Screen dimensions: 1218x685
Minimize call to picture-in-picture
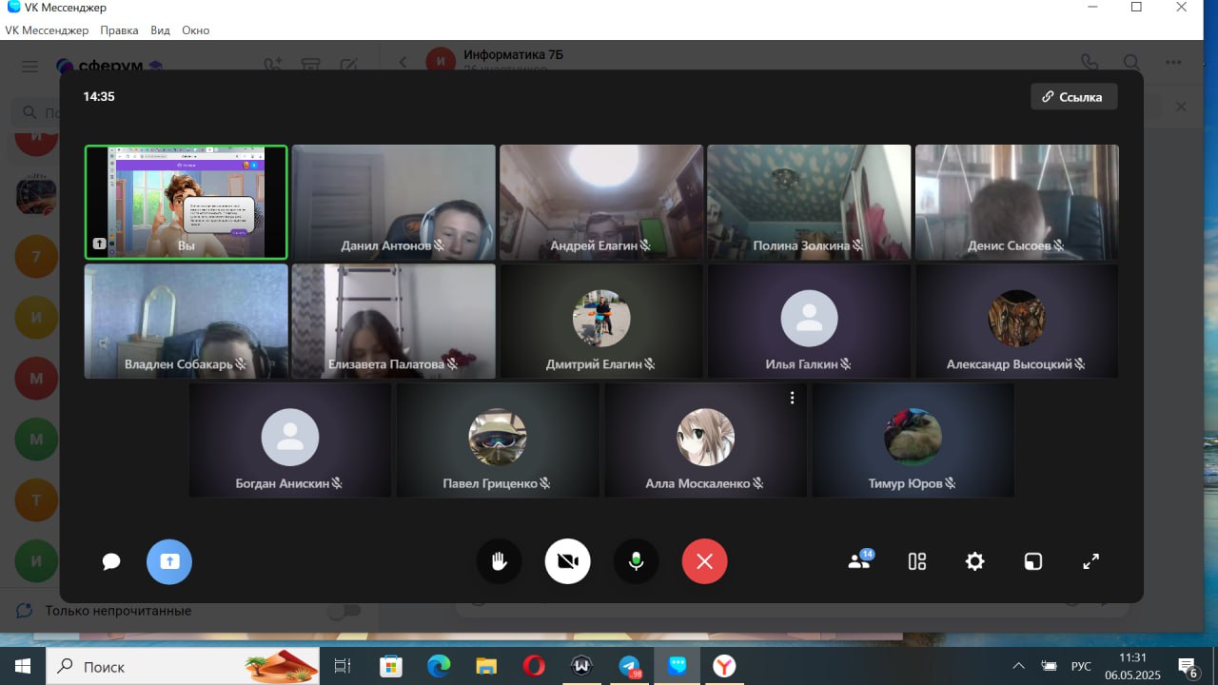(x=1032, y=561)
